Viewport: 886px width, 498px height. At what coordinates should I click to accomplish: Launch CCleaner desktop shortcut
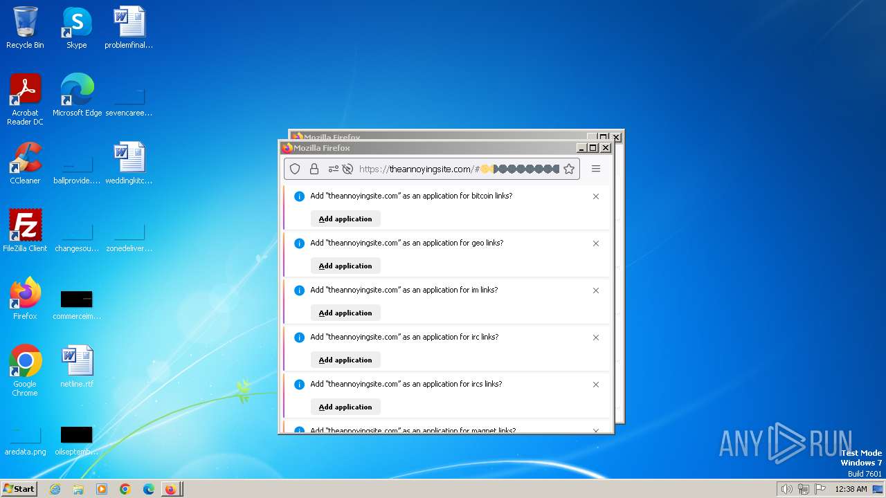(25, 163)
